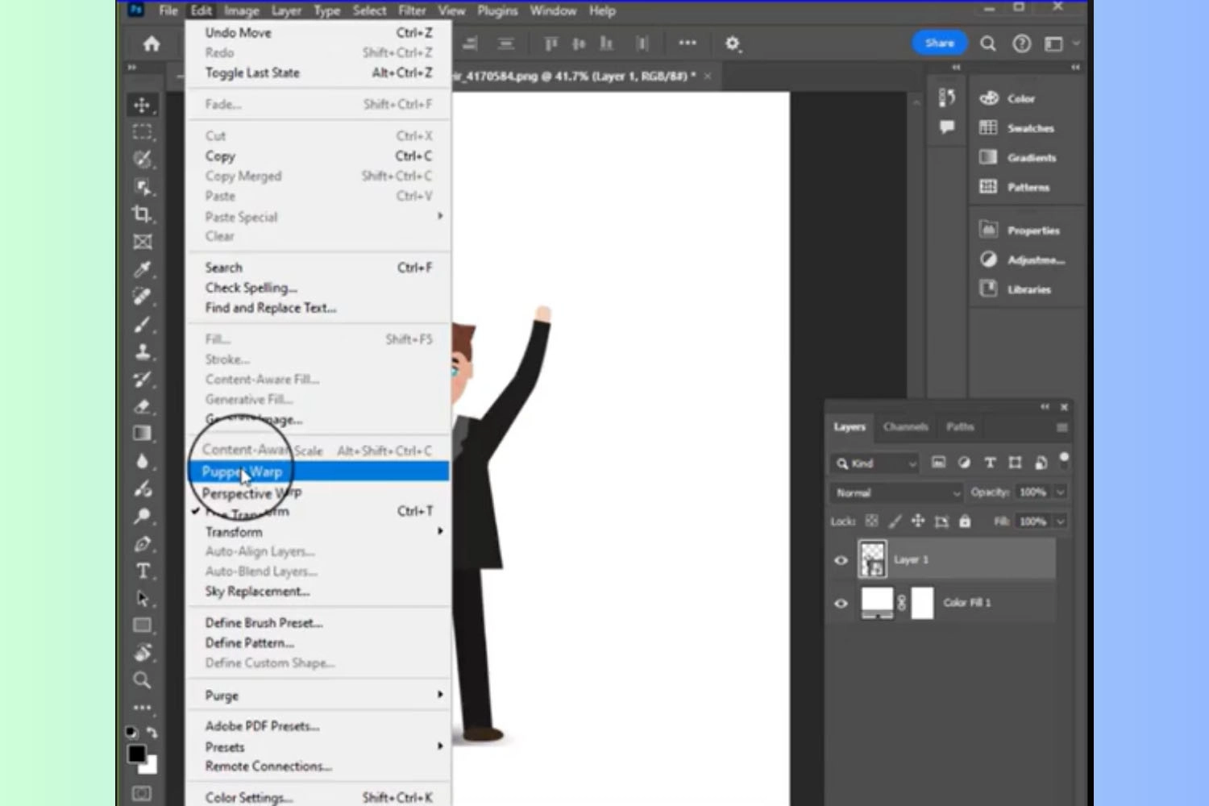Open the Properties panel

click(x=1020, y=231)
